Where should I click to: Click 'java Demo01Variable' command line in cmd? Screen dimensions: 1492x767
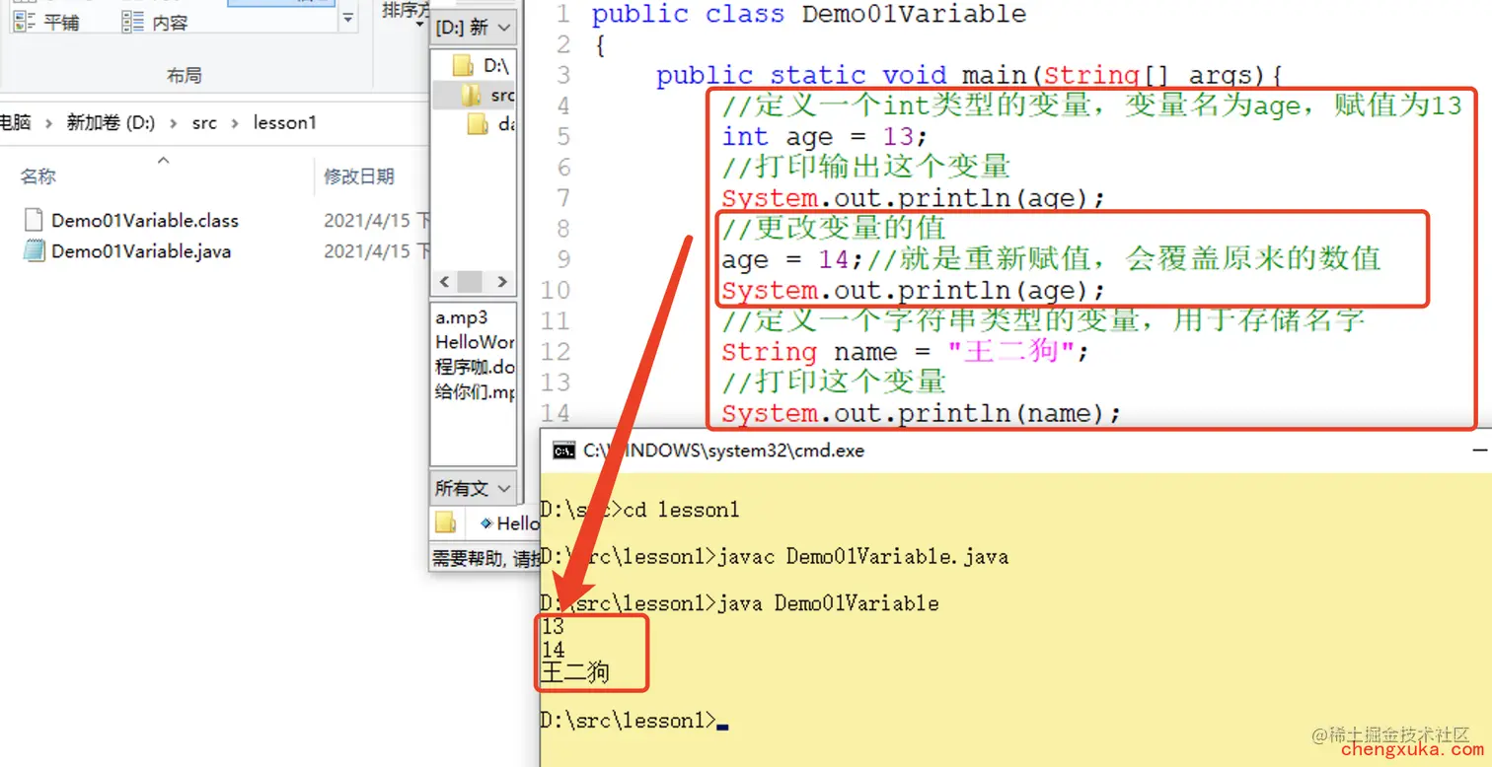coord(826,603)
